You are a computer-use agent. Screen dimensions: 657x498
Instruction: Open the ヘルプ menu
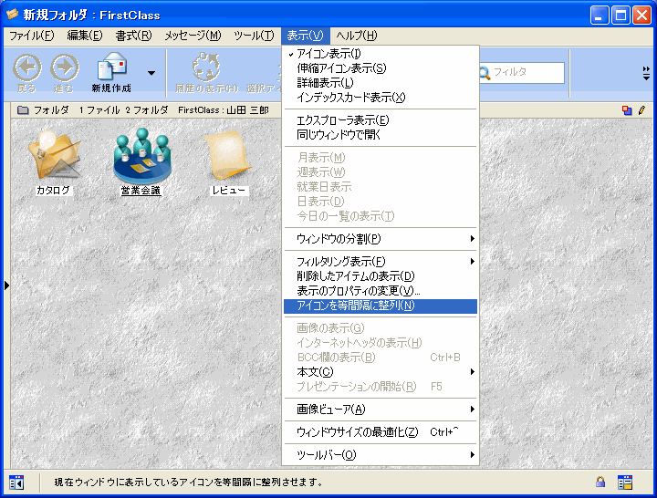point(356,36)
